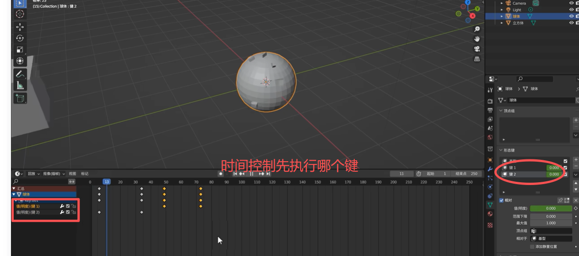Collapse the 顶点组 panel
This screenshot has width=579, height=256.
point(501,110)
